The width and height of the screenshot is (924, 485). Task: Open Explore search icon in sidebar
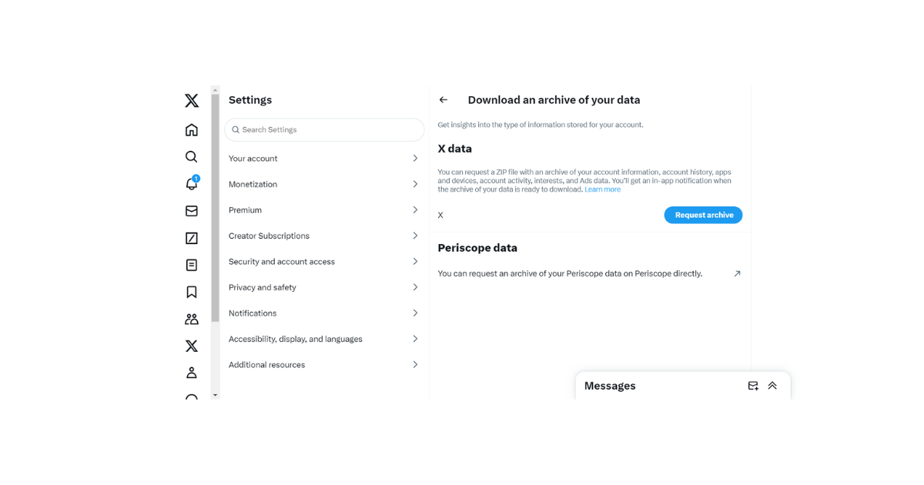coord(192,157)
